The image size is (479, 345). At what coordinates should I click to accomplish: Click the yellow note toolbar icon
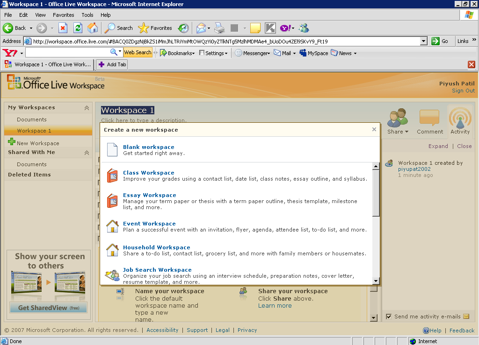click(255, 28)
